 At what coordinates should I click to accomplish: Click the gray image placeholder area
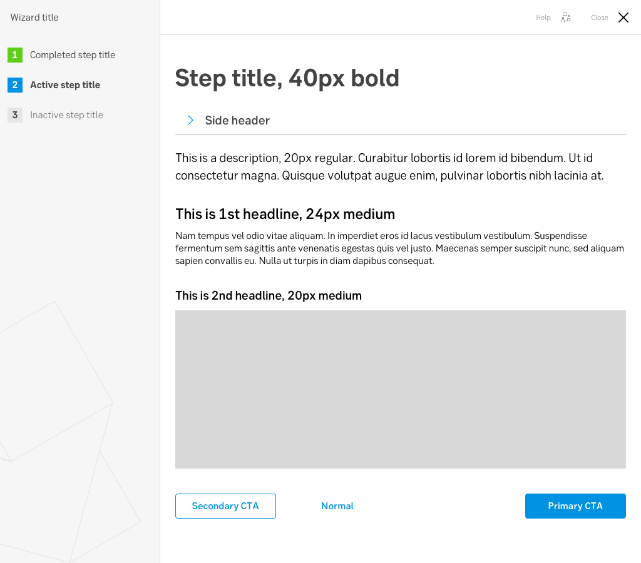click(401, 389)
